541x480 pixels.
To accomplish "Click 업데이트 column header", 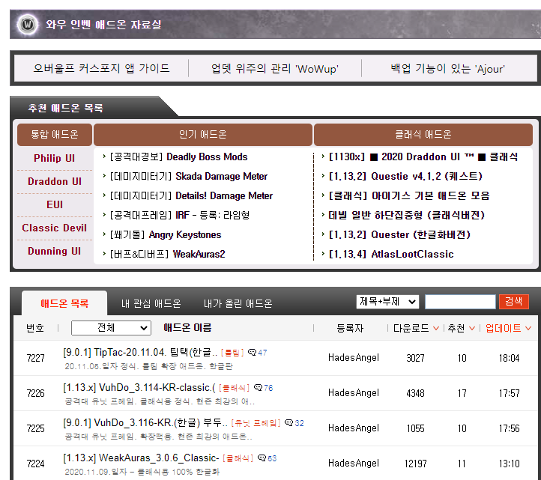I will [503, 328].
